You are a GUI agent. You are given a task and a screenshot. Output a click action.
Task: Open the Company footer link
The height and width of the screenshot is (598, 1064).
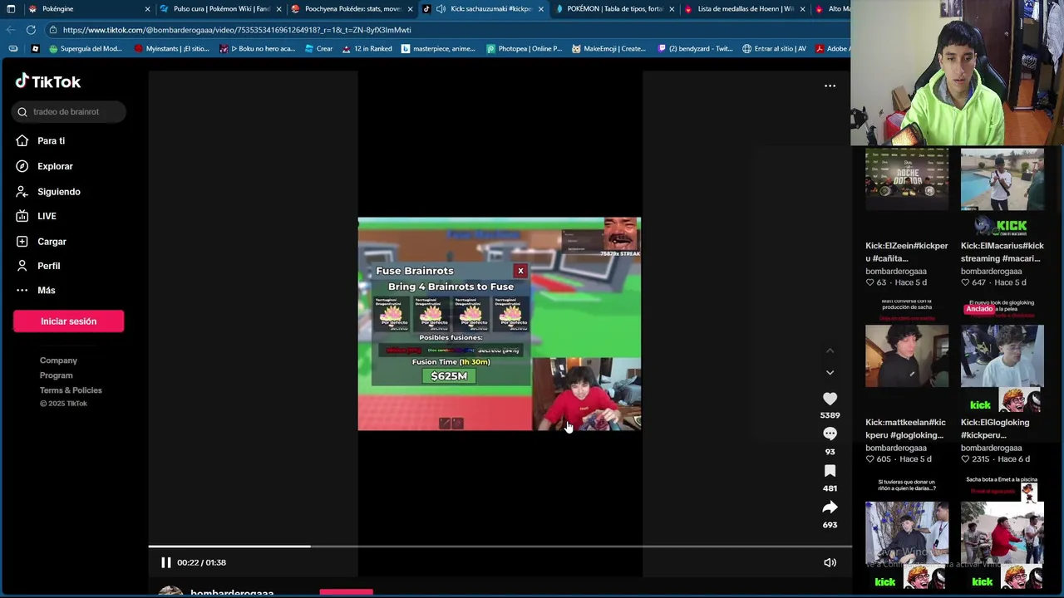58,360
